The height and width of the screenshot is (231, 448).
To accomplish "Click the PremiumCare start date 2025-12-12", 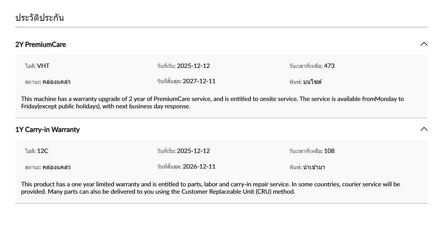I will pyautogui.click(x=193, y=66).
